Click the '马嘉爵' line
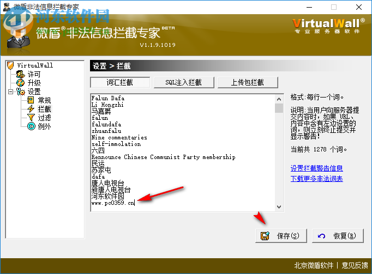This screenshot has width=372, height=274. 101,111
